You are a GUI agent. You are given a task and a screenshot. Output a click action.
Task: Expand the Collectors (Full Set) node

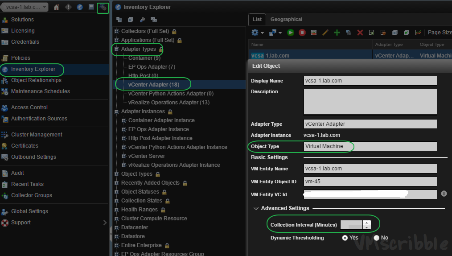point(116,31)
